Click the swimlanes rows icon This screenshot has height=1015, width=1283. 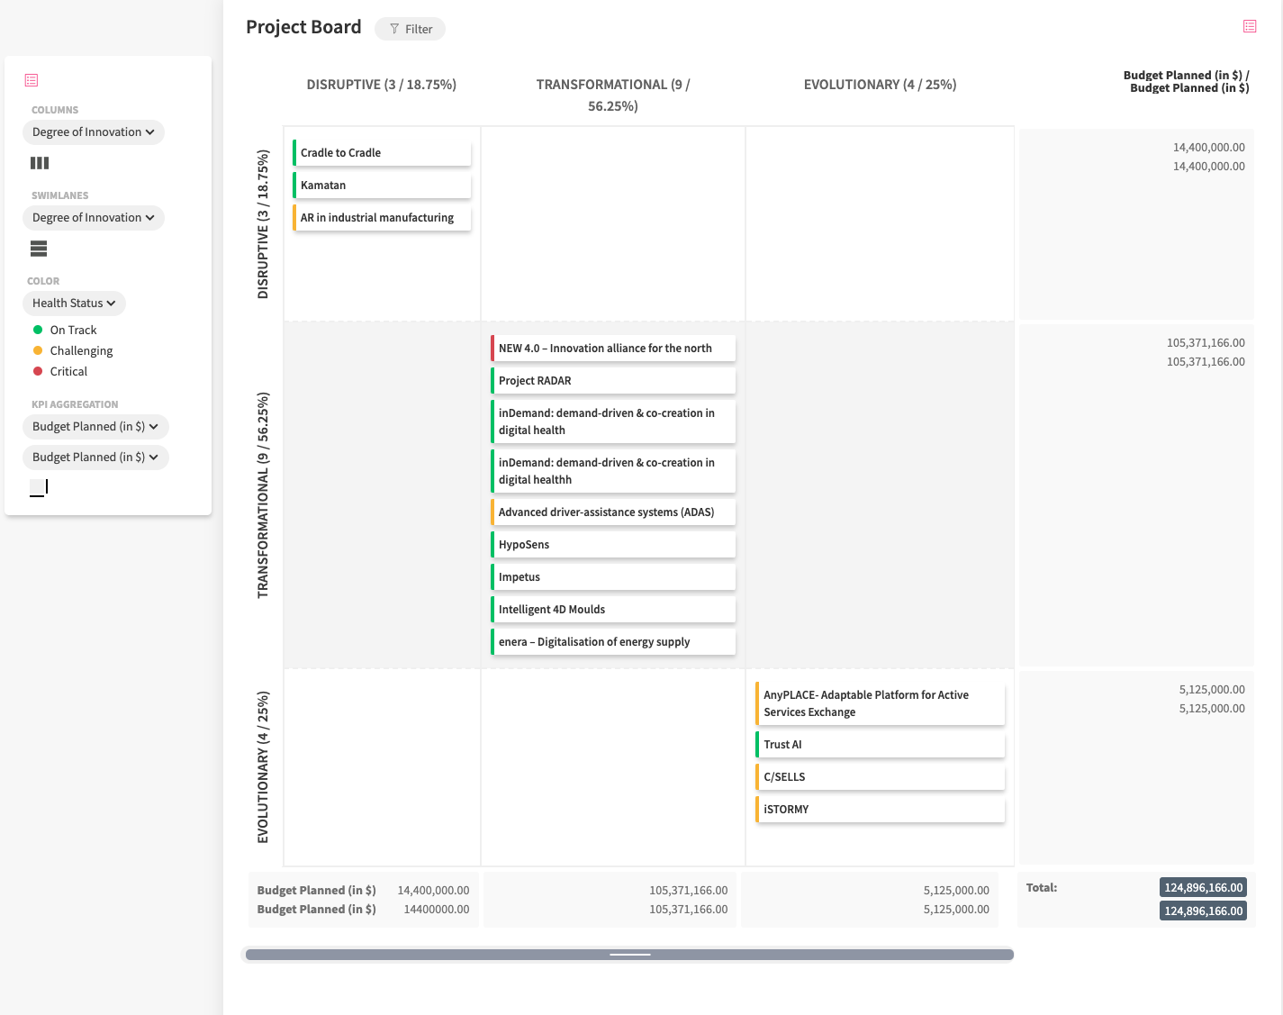pyautogui.click(x=39, y=249)
